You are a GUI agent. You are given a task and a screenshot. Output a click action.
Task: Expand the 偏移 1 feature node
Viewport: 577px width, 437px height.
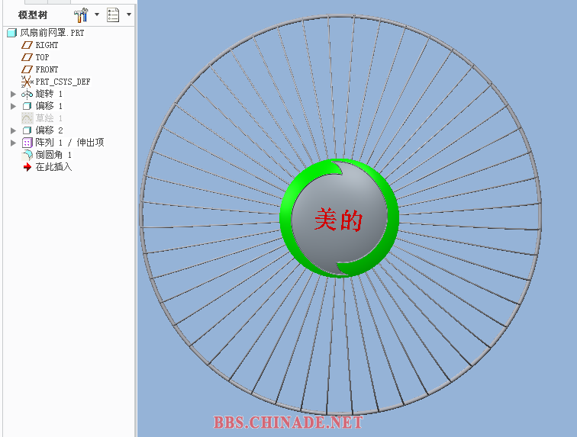(x=13, y=106)
